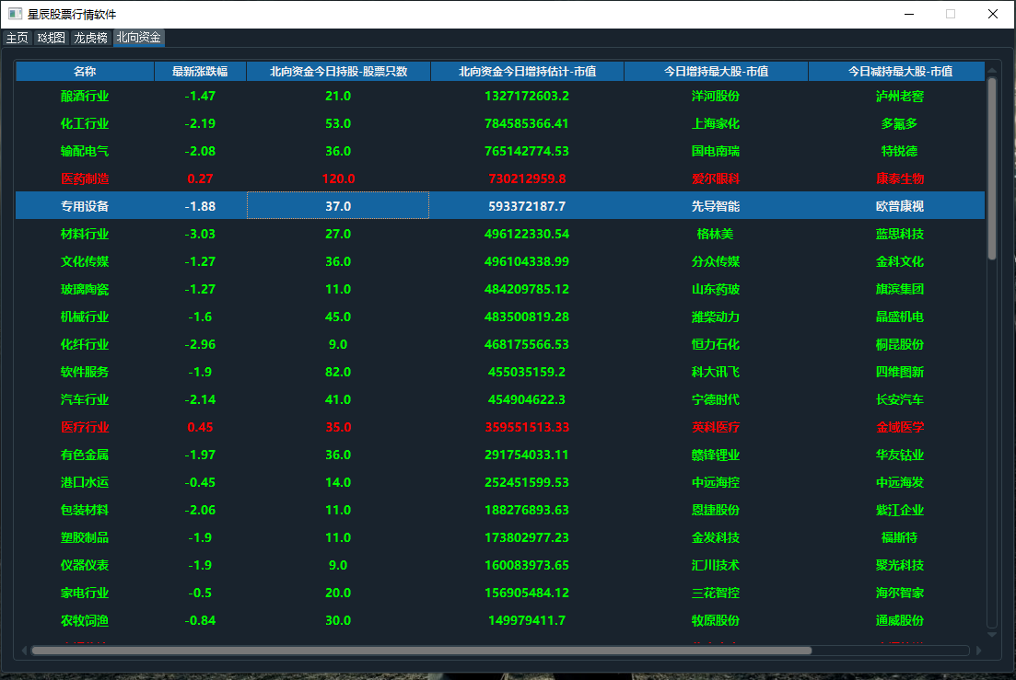The height and width of the screenshot is (680, 1016).
Task: Click the vertical scrollbar thumb
Action: pos(991,169)
